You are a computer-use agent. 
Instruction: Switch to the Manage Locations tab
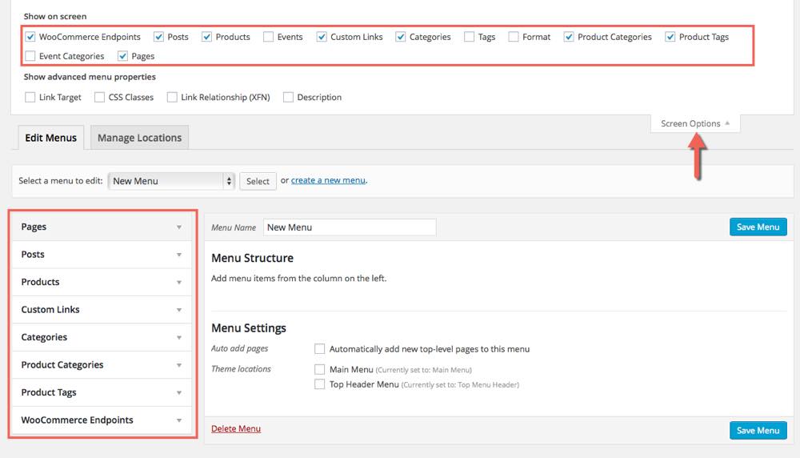point(139,138)
